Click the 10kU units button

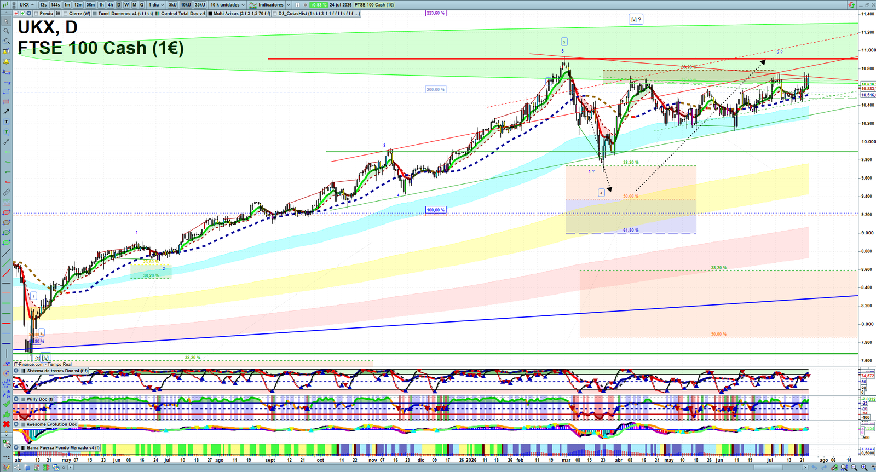pos(186,4)
